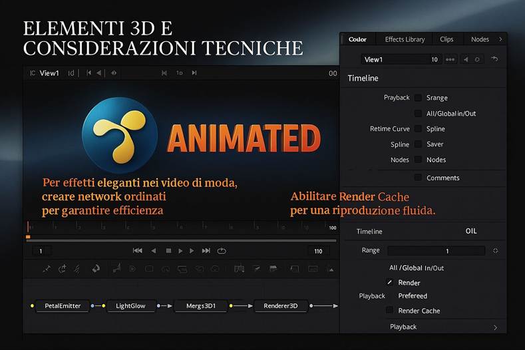Tick the Saver checkbox
The image size is (525, 350).
click(418, 144)
